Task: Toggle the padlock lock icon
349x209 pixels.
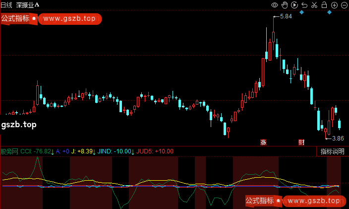Action: 324,5
